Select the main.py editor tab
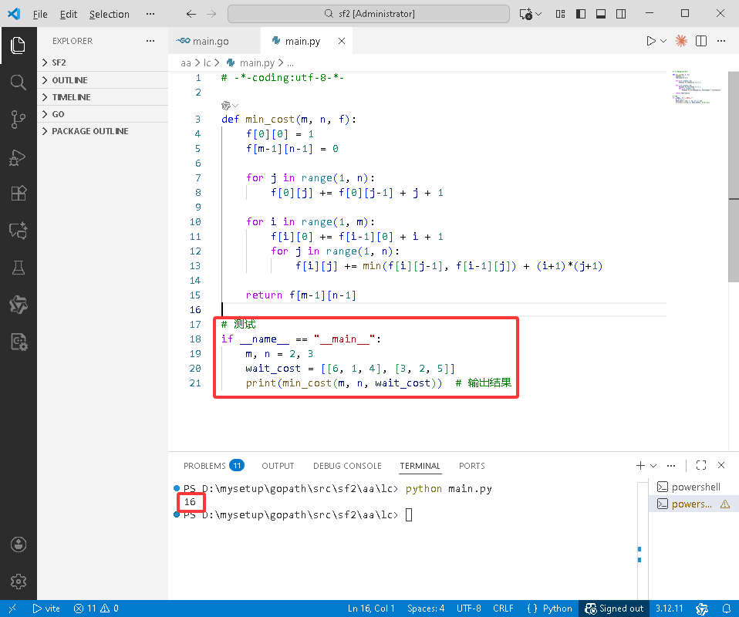Image resolution: width=739 pixels, height=617 pixels. [302, 41]
